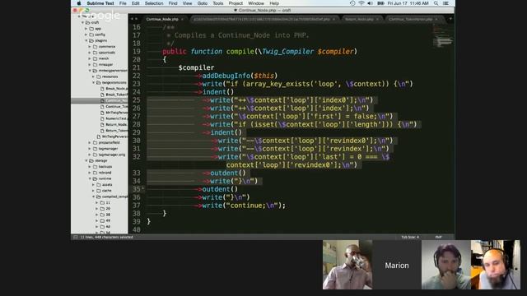Expand the rebrand folder
The height and width of the screenshot is (296, 527).
90,173
